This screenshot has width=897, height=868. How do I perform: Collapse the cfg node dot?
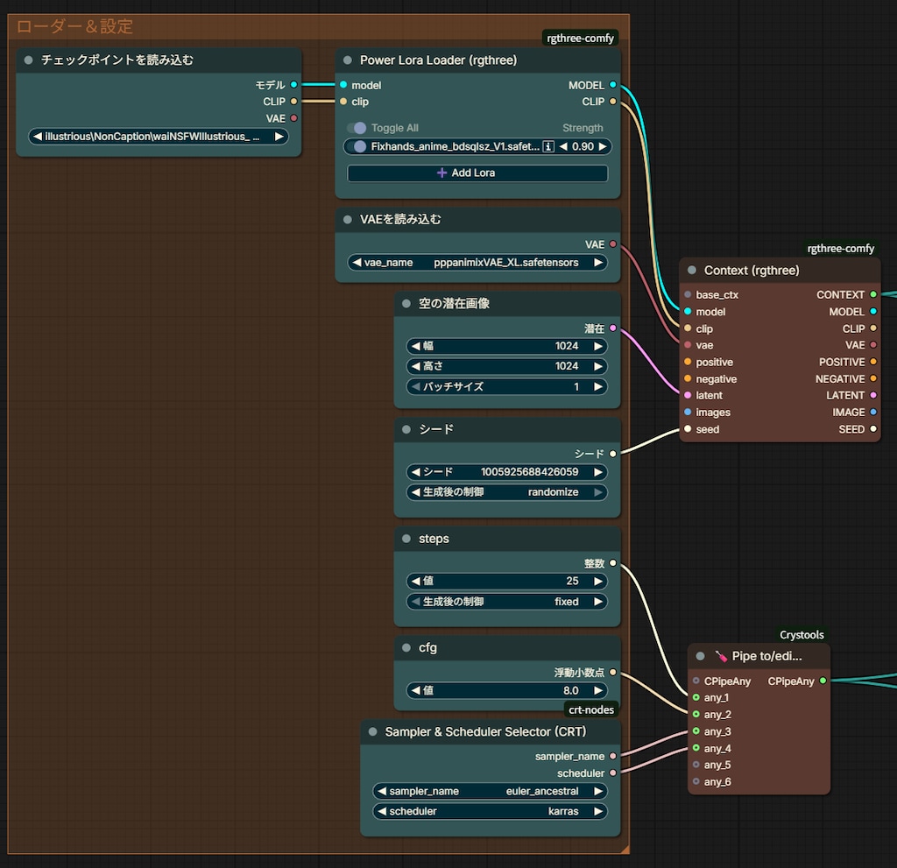click(406, 647)
